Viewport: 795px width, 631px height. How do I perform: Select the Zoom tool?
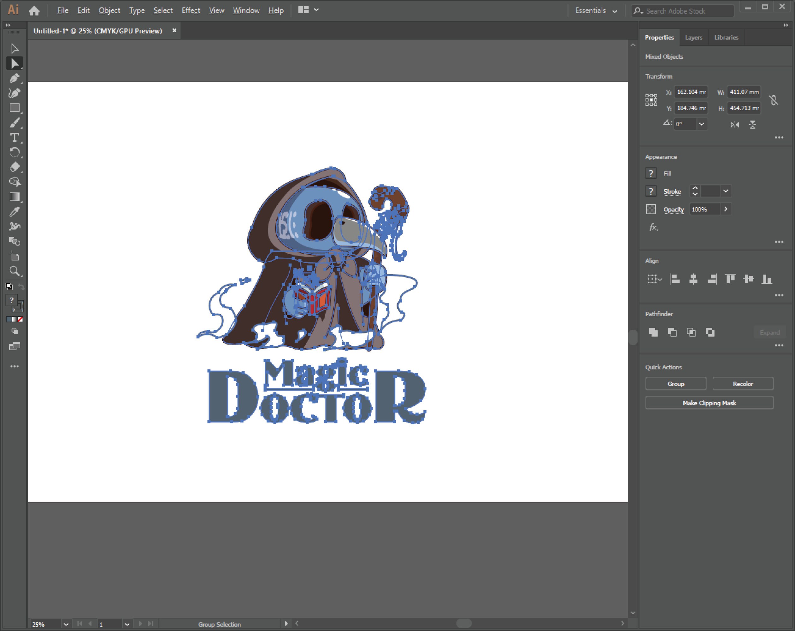pos(15,271)
